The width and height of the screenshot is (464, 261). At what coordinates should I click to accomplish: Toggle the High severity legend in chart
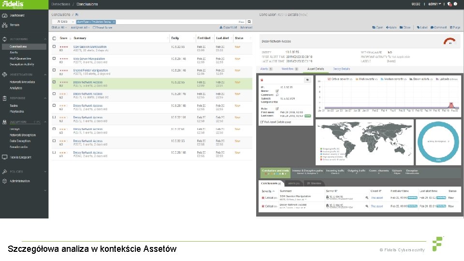pyautogui.click(x=366, y=79)
